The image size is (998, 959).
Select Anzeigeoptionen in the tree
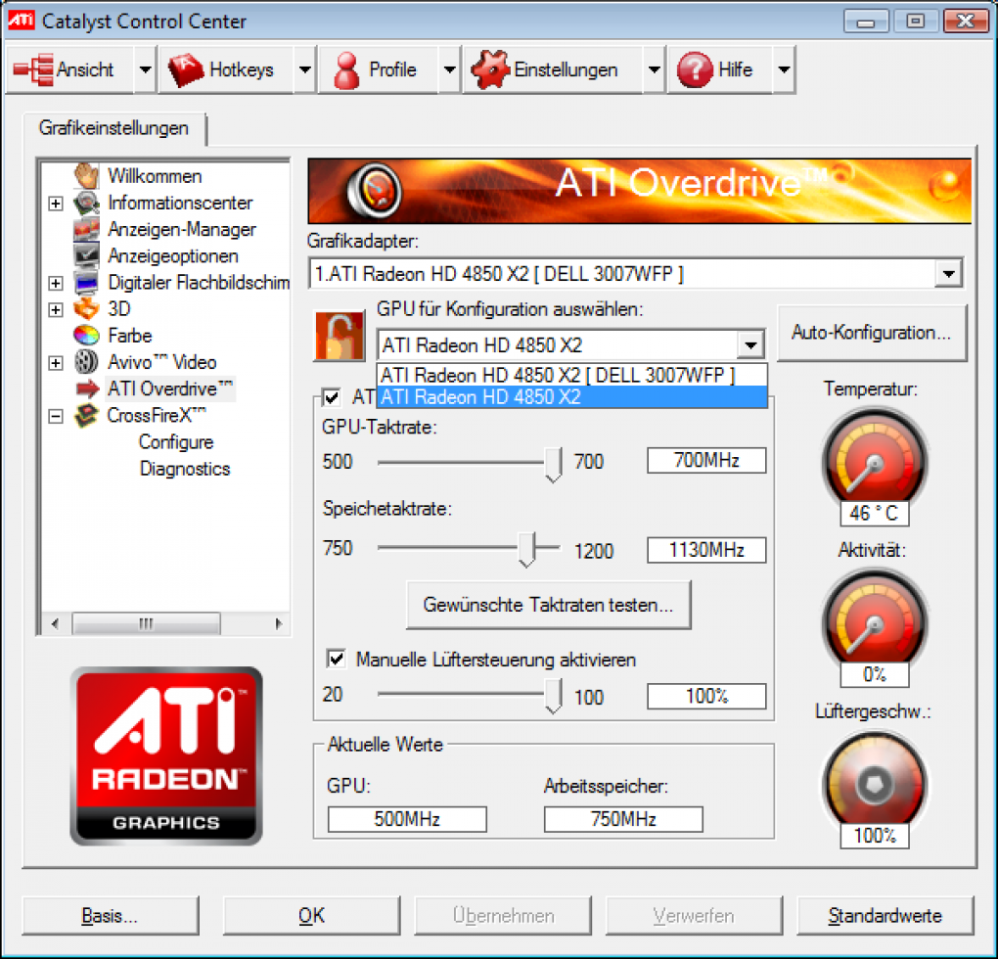coord(173,255)
